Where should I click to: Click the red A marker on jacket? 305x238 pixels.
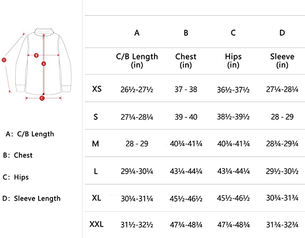click(x=44, y=63)
